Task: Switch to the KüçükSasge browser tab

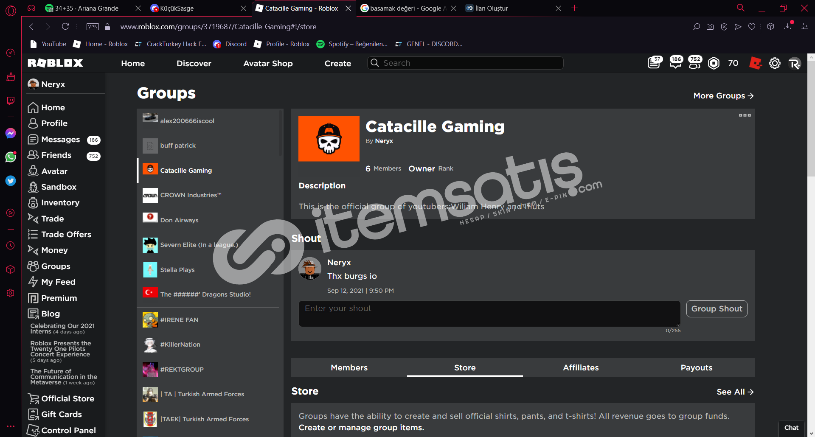Action: click(x=198, y=8)
